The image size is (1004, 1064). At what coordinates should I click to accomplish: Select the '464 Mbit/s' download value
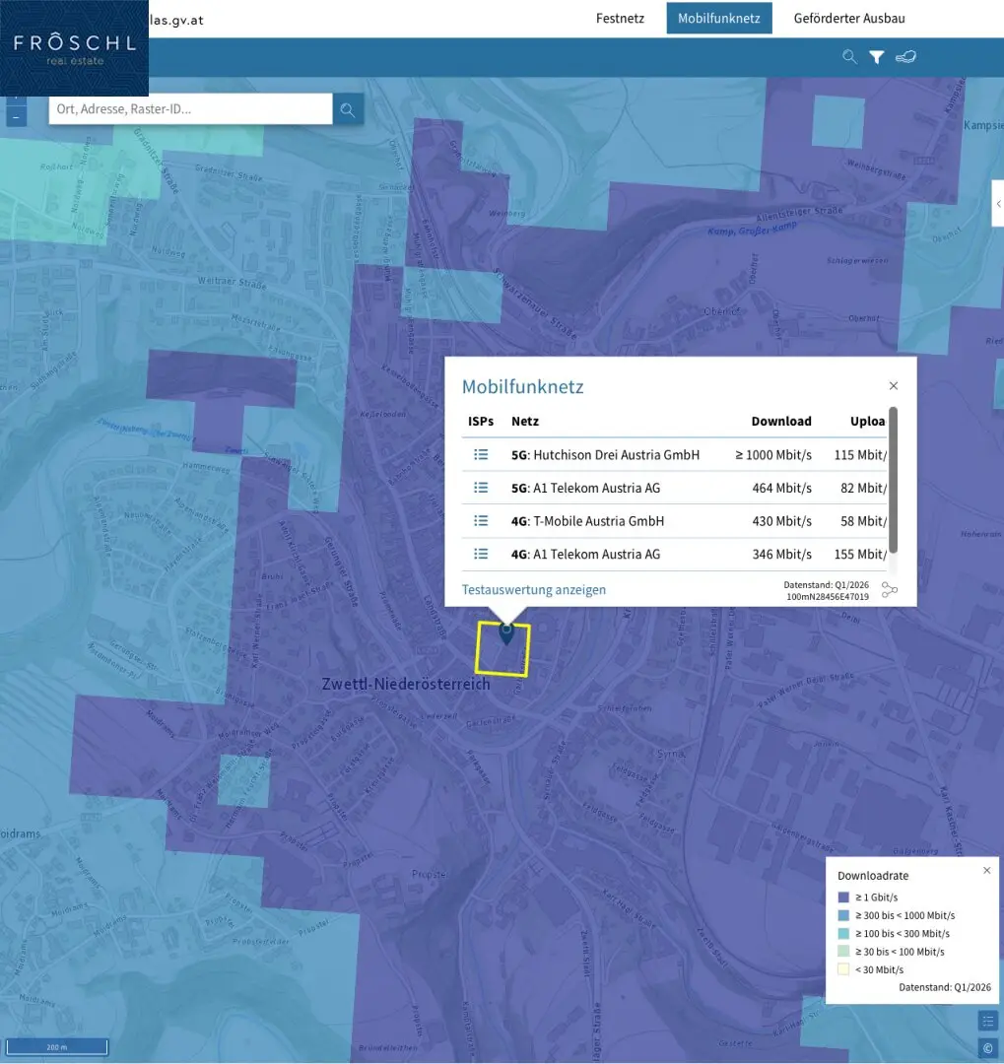pos(782,488)
